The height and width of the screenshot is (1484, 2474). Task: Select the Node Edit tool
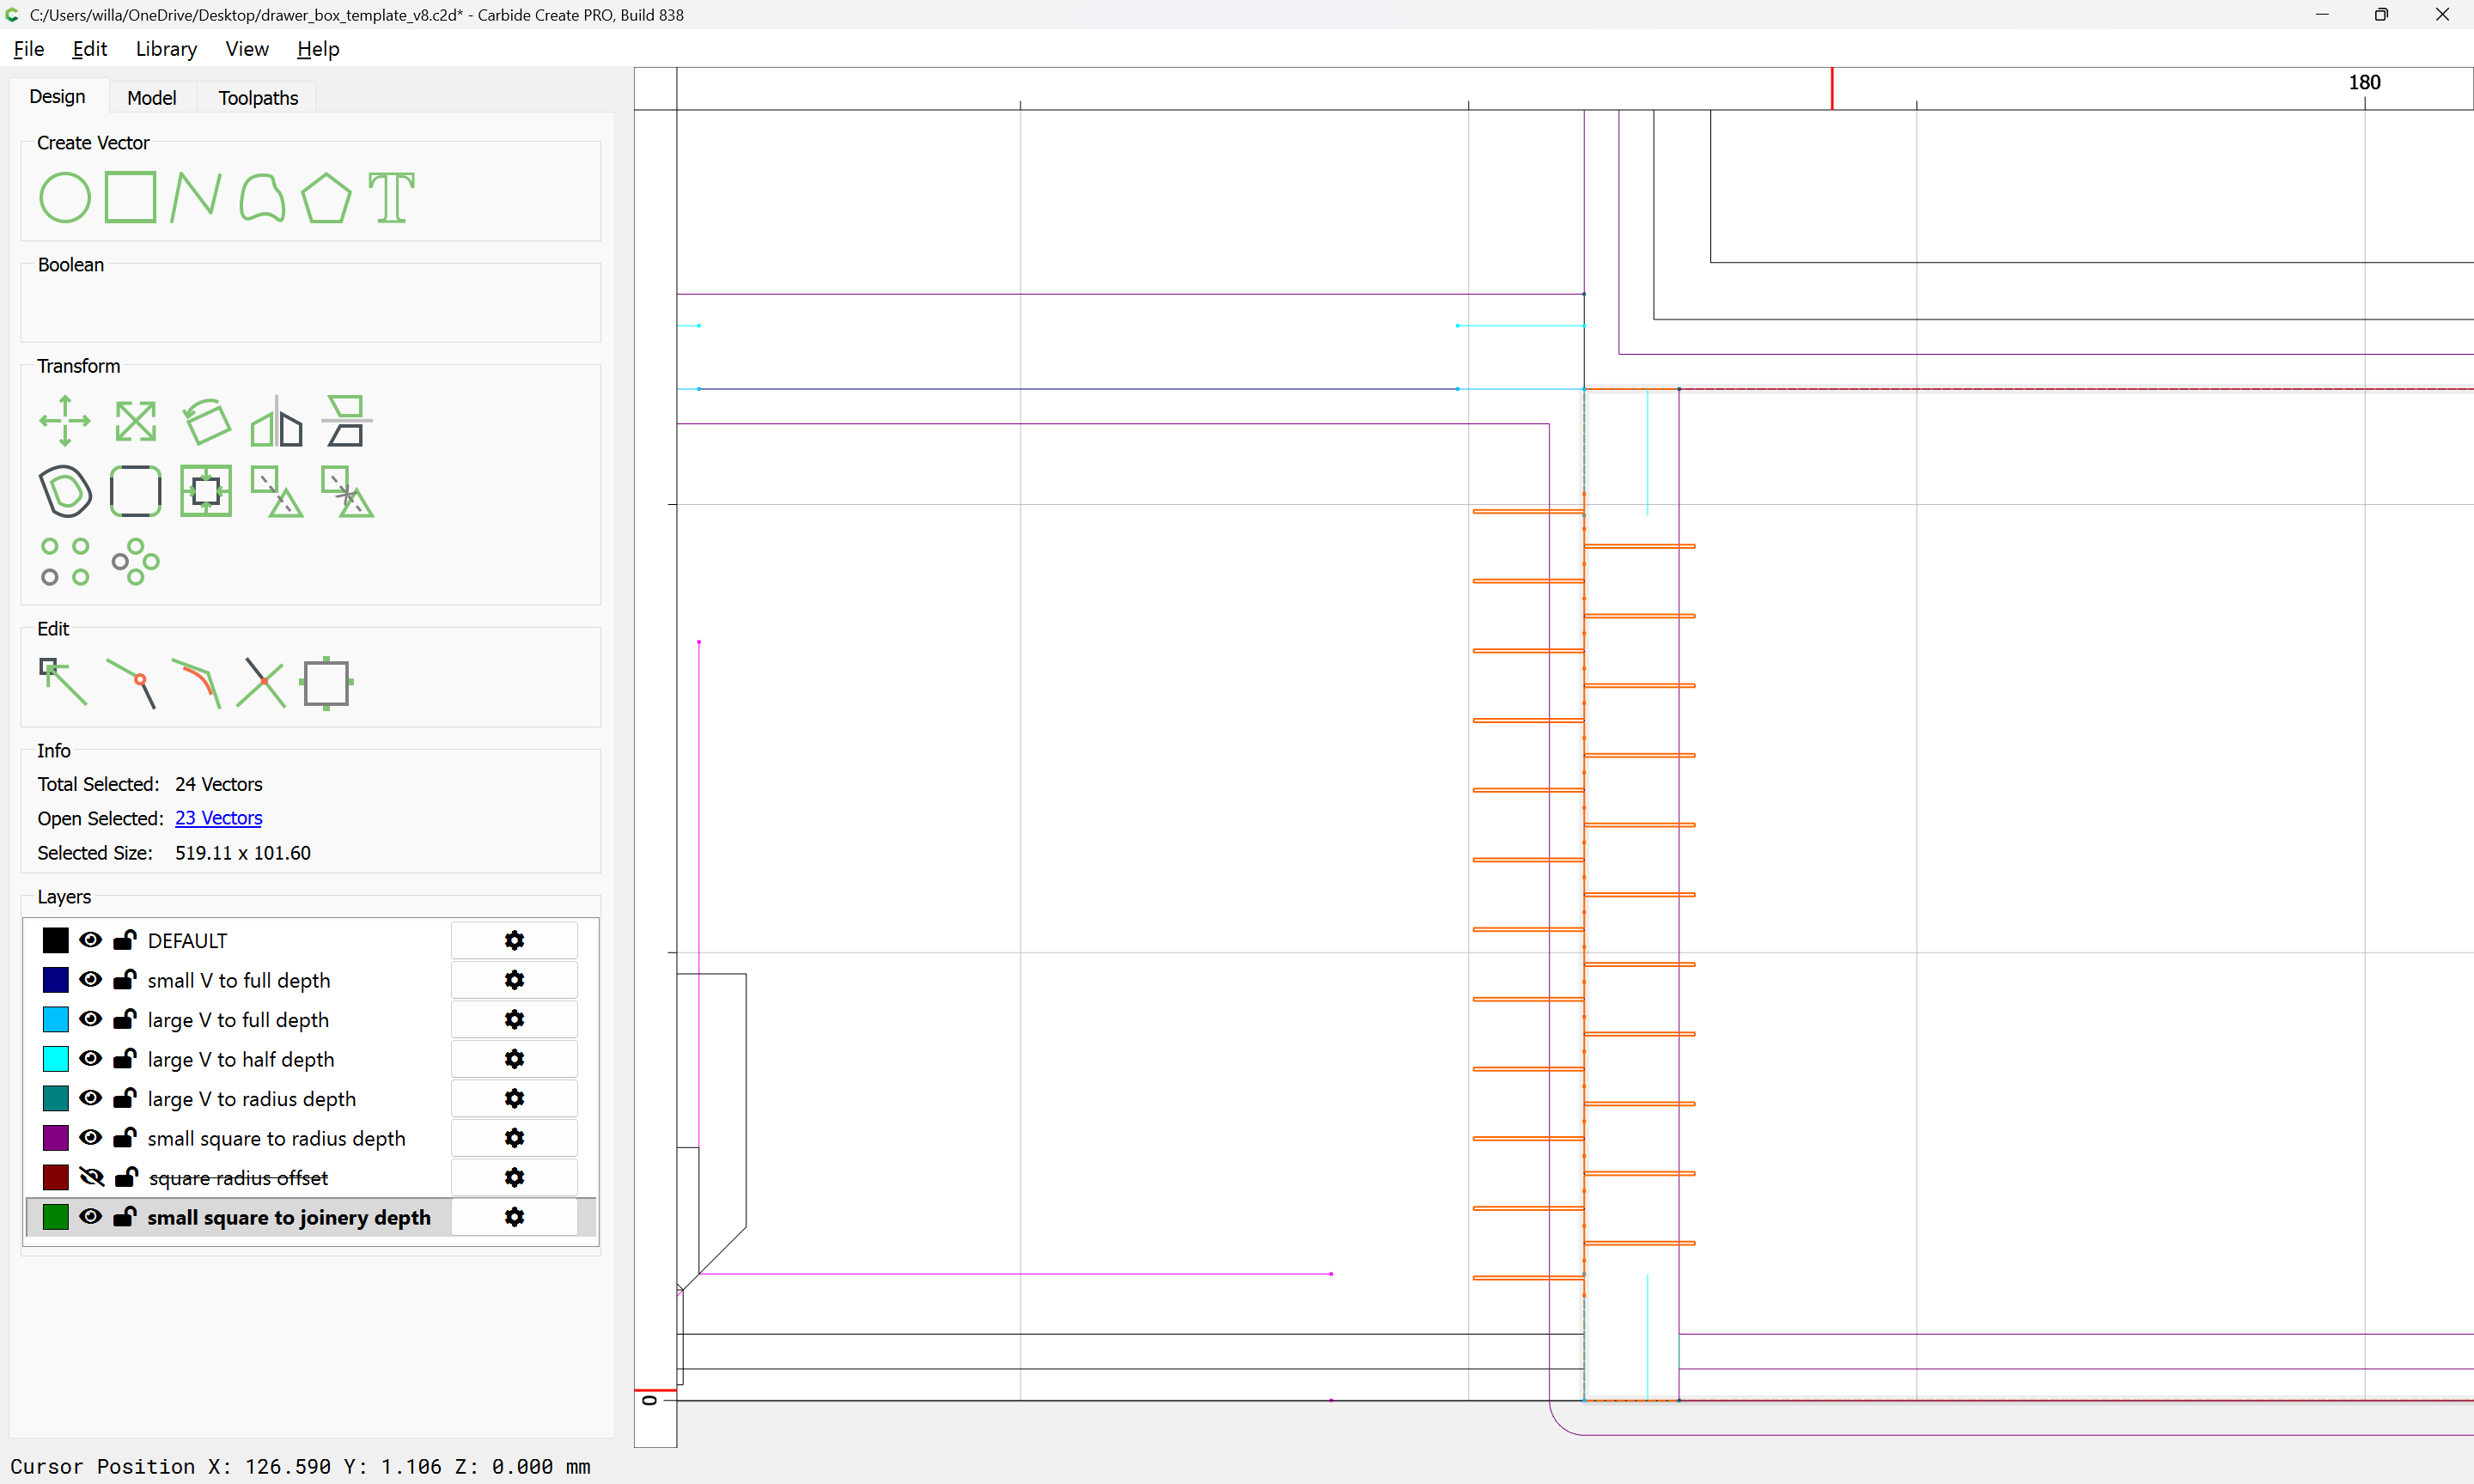point(63,683)
